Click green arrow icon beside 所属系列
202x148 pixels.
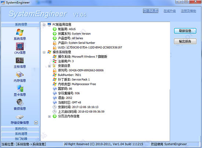pyautogui.click(x=55, y=34)
